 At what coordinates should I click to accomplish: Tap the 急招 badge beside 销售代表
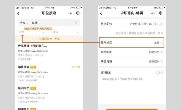pyautogui.click(x=33, y=67)
